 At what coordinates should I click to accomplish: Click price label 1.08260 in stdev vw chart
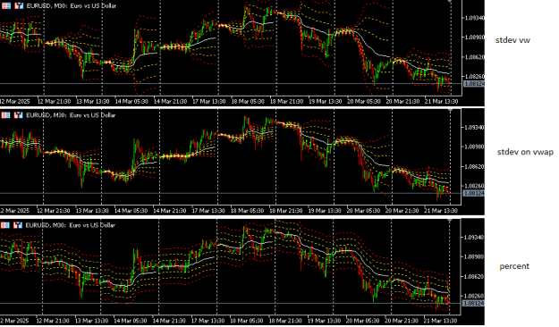coord(474,77)
